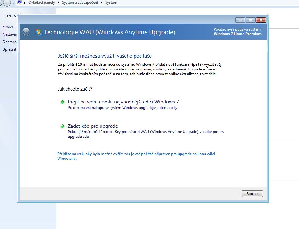Choose 'Zadat kód pro upgrade' option

(x=93, y=126)
